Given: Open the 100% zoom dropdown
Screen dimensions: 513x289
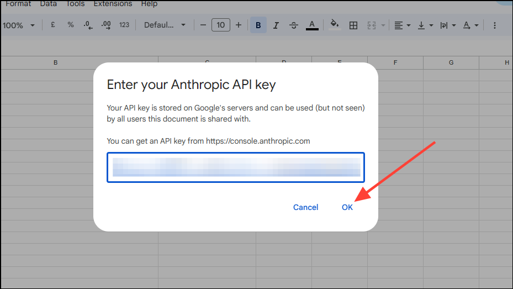Looking at the screenshot, I should 19,25.
